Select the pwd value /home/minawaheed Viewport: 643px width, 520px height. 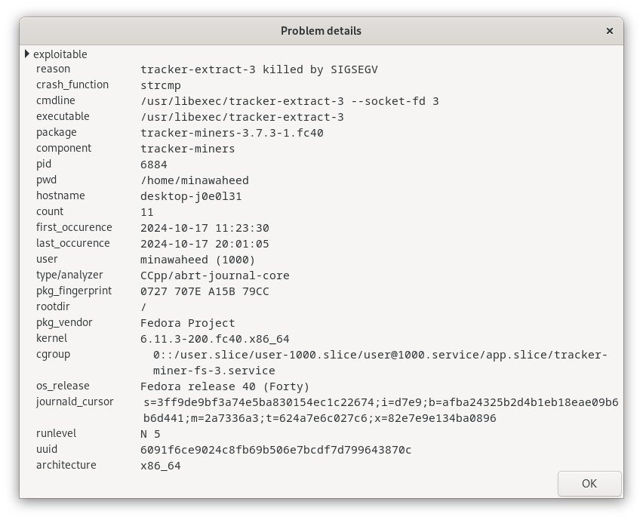click(x=195, y=180)
